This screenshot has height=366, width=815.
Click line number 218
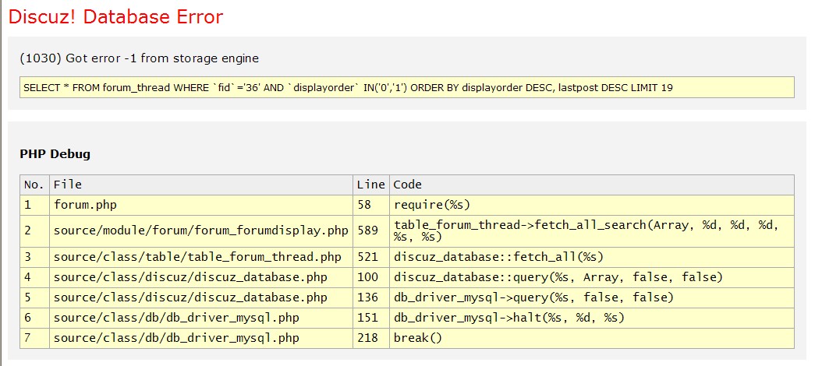(x=371, y=338)
